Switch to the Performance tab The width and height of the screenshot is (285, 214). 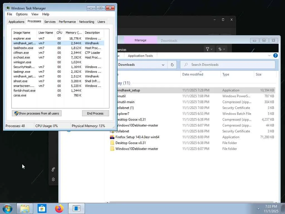[x=67, y=22]
